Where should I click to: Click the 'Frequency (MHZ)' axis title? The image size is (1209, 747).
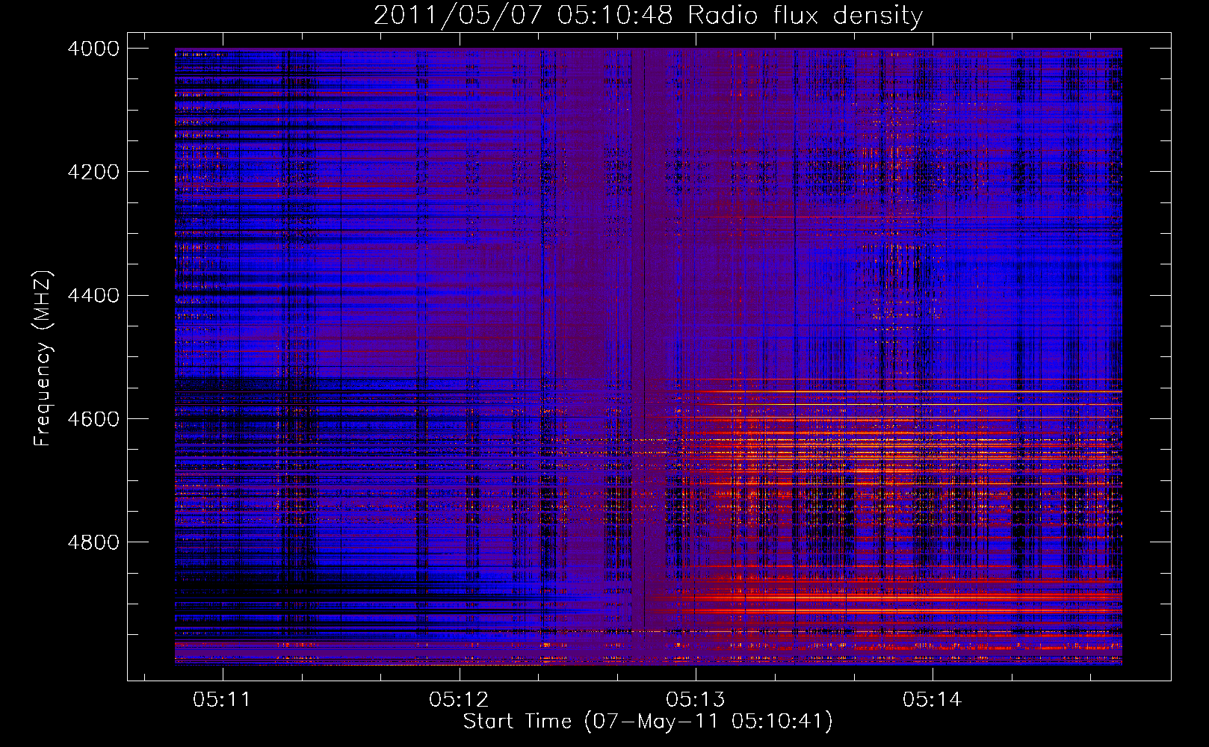tap(43, 358)
